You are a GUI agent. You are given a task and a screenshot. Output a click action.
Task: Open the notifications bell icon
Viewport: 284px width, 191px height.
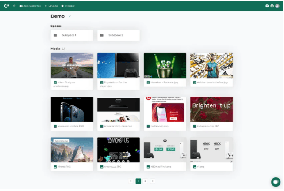pyautogui.click(x=272, y=6)
